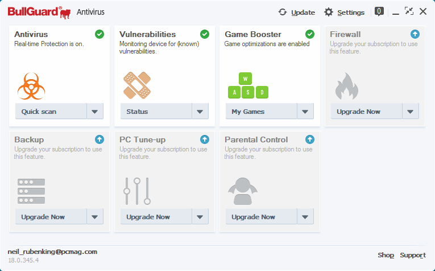Click the Antivirus green status checkmark
The height and width of the screenshot is (271, 435).
tap(100, 34)
